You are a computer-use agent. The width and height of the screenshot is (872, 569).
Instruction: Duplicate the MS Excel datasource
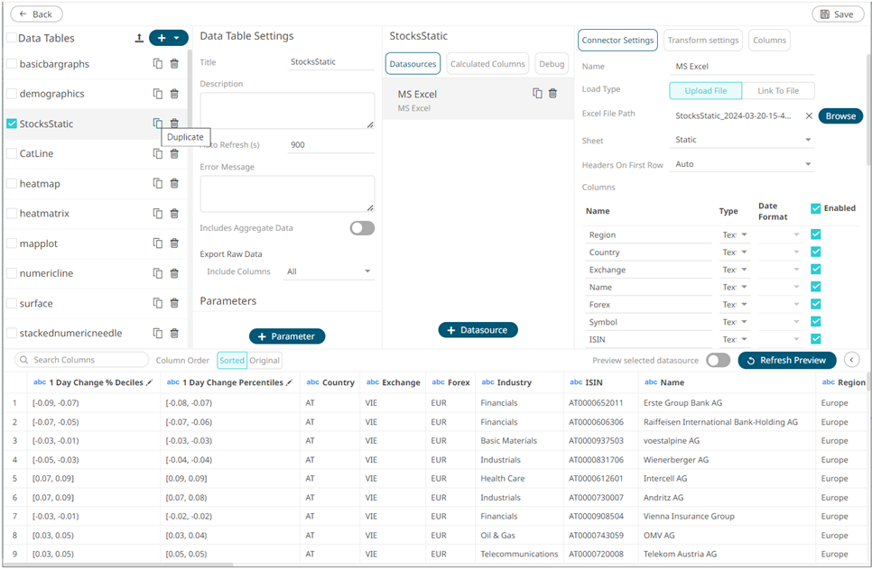coord(537,94)
